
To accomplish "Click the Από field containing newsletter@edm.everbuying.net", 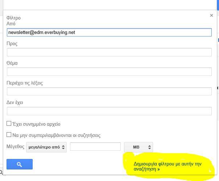I will pos(109,33).
